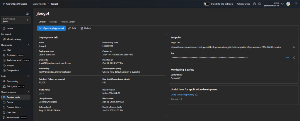Click All resources in top bar
300x121 pixels.
click(x=243, y=4)
